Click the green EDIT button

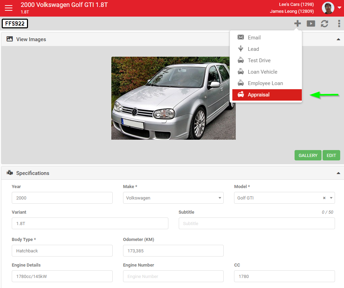click(x=331, y=155)
